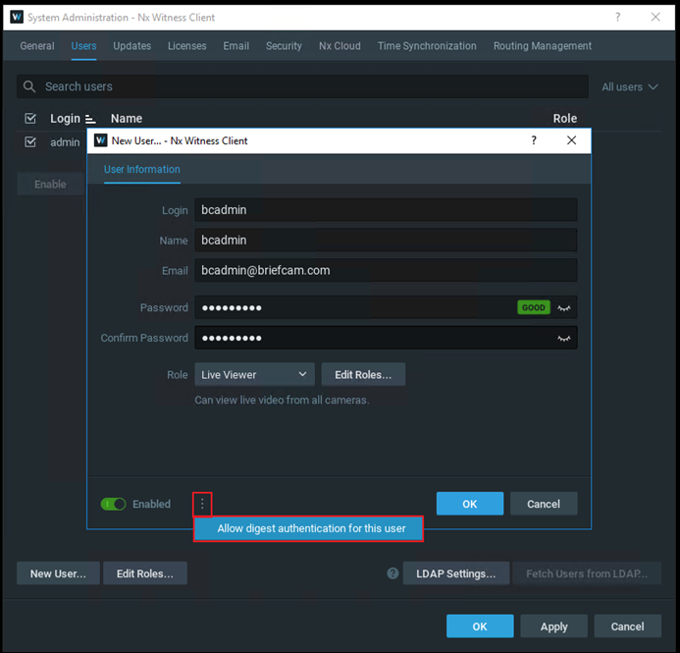
Task: Click the Nx Witness logo in New User dialog
Action: tap(101, 140)
